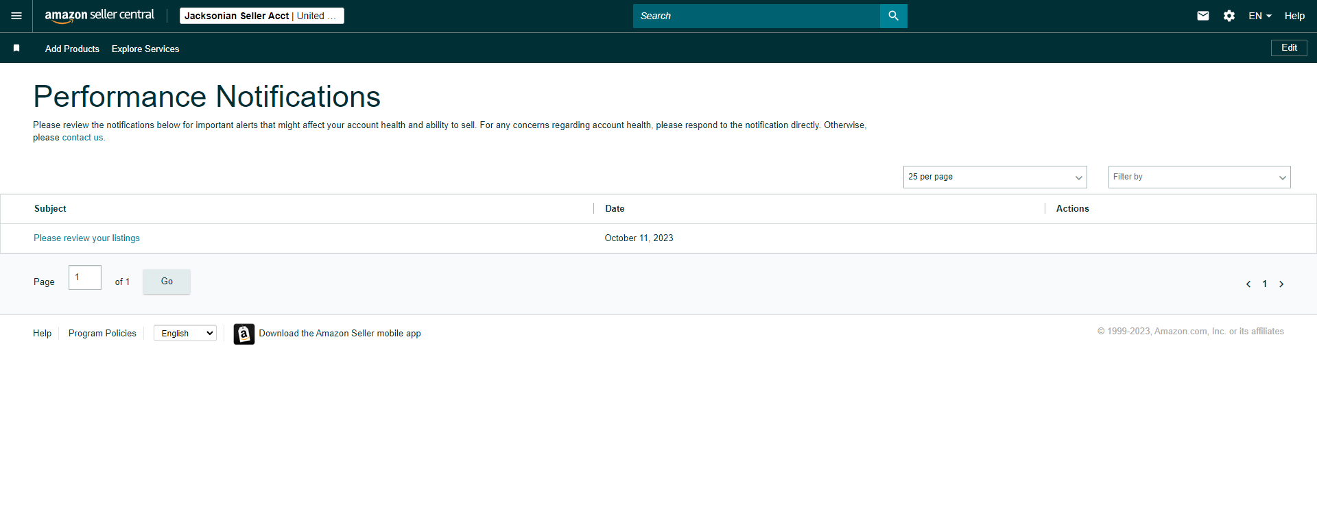1317x509 pixels.
Task: Go to the previous page arrow
Action: pos(1248,284)
